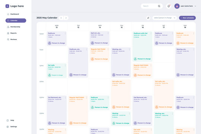Go to previous week with left chevron
This screenshot has height=134, width=201.
(x=61, y=18)
